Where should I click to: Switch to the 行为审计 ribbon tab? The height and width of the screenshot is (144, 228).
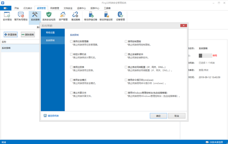(28, 8)
